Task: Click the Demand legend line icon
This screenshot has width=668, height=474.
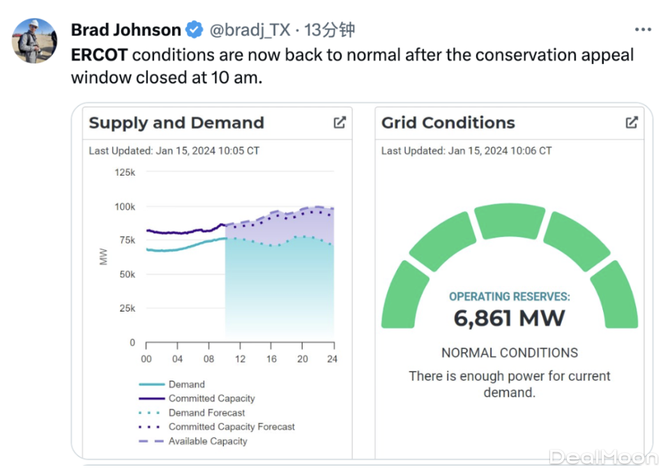Action: point(153,384)
